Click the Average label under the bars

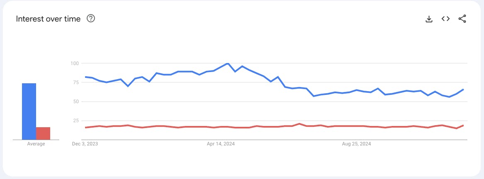tap(36, 144)
